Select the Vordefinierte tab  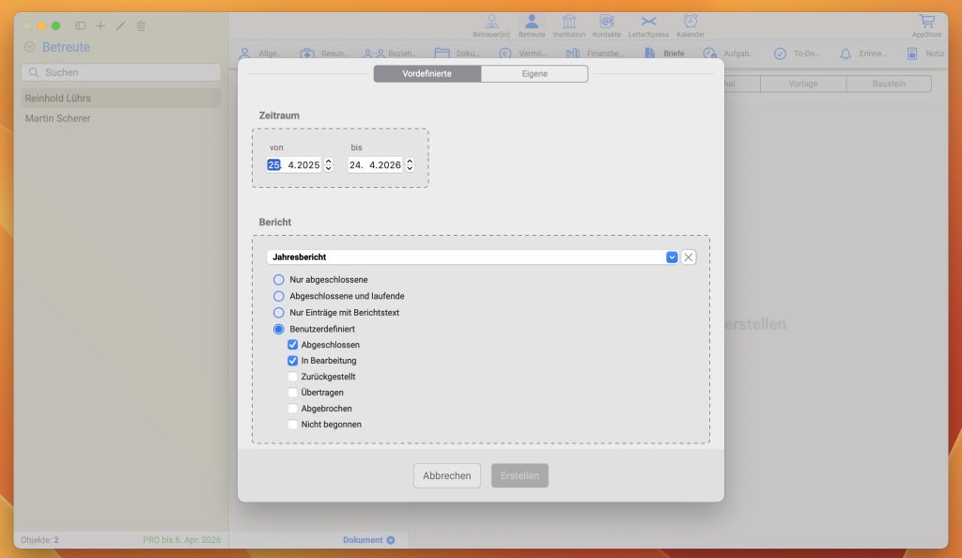(427, 73)
